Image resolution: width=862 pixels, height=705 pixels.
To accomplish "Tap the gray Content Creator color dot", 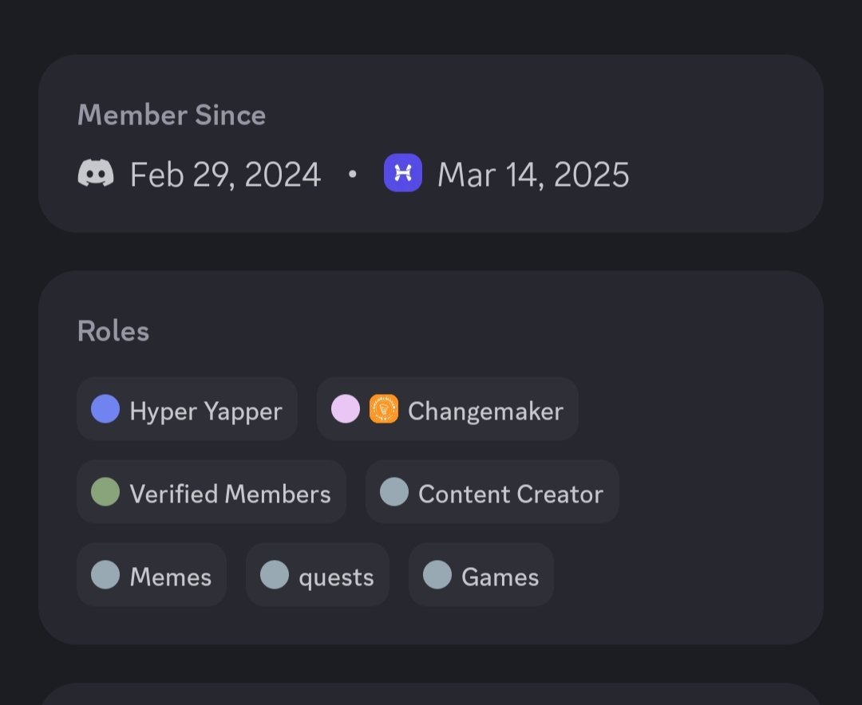I will [x=394, y=491].
